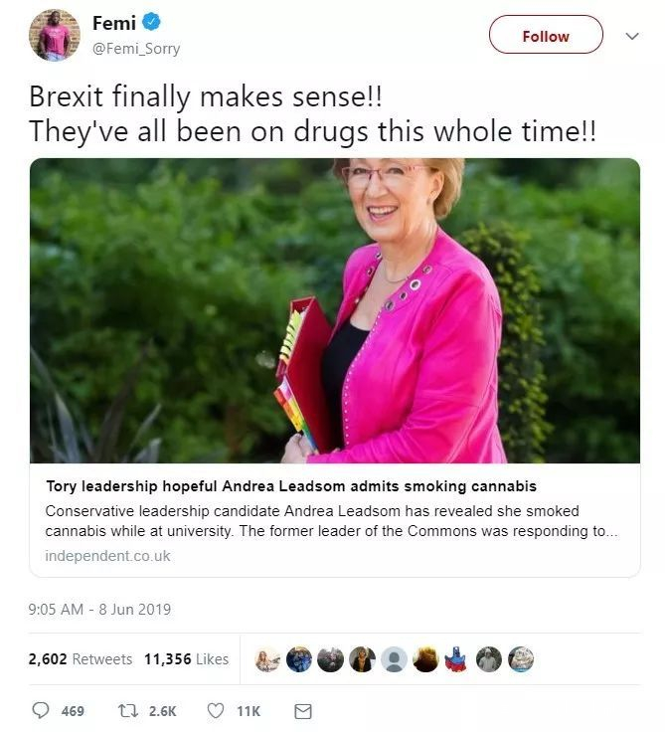Open the Andrea Leadsom cannabis article headline
This screenshot has height=732, width=665.
pyautogui.click(x=290, y=486)
